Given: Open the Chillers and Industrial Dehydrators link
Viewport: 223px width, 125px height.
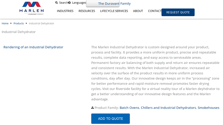Looking at the screenshot, I should click(168, 108).
